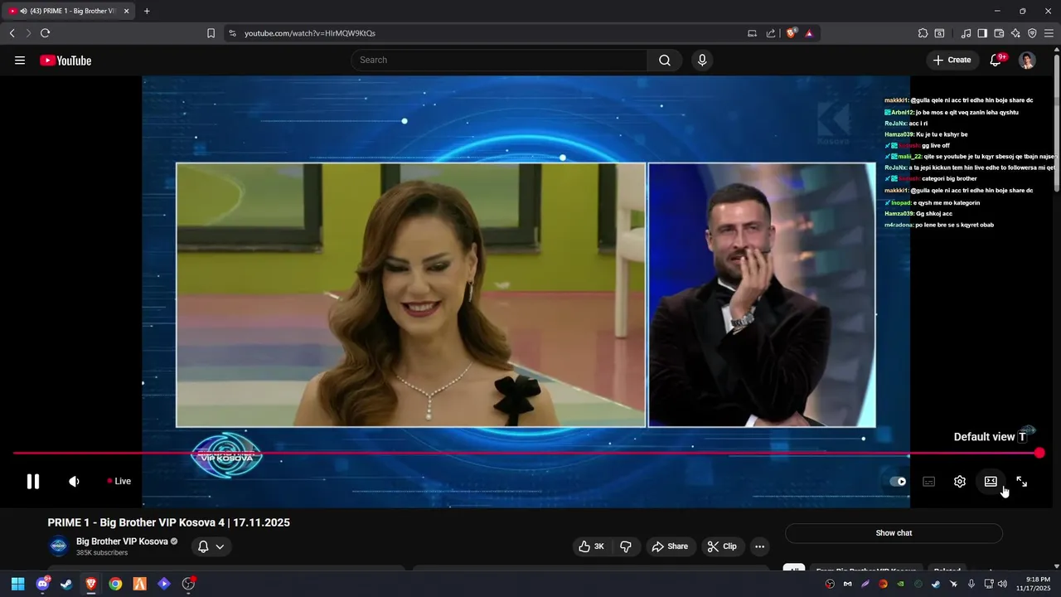Open the account avatar menu
This screenshot has width=1061, height=597.
[x=1027, y=60]
